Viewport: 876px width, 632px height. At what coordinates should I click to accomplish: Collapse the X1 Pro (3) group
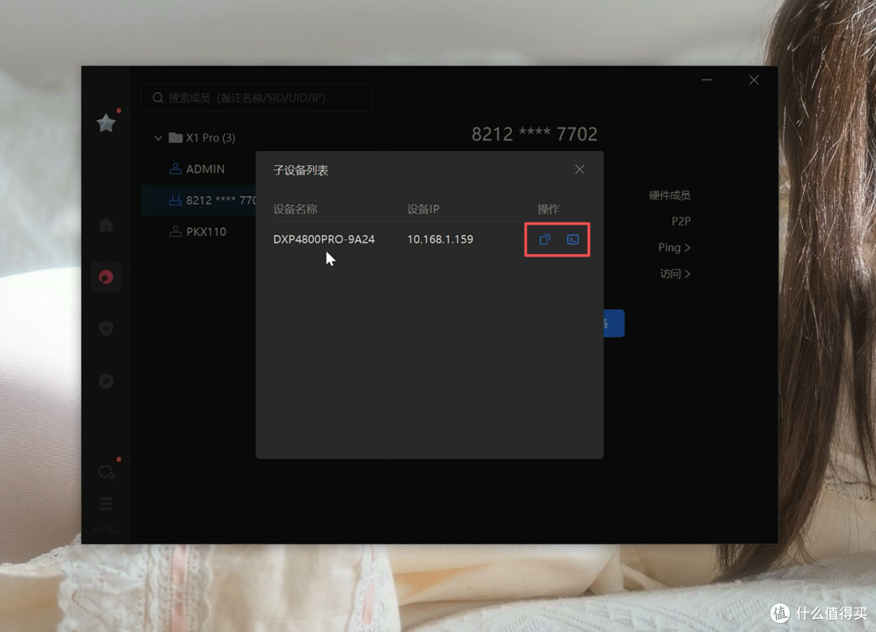pos(158,137)
